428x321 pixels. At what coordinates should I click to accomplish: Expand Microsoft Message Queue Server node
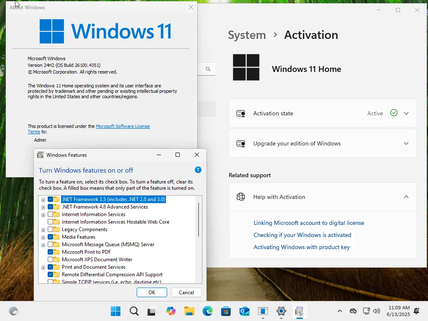(x=43, y=245)
